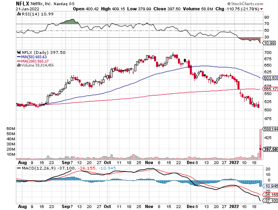Click the 397.50 last price tag
Screen dimensions: 278x210
pos(270,149)
